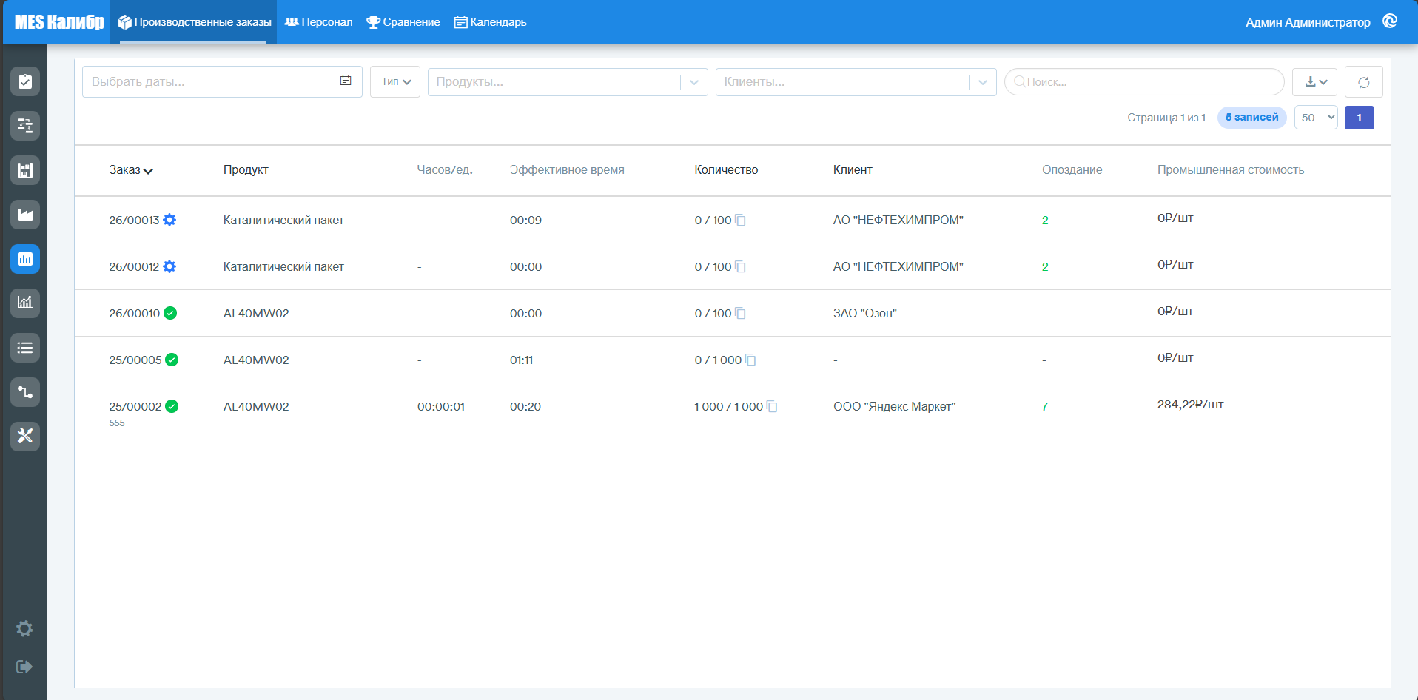Image resolution: width=1418 pixels, height=700 pixels.
Task: Open the tools wrench sidebar icon
Action: tap(25, 436)
